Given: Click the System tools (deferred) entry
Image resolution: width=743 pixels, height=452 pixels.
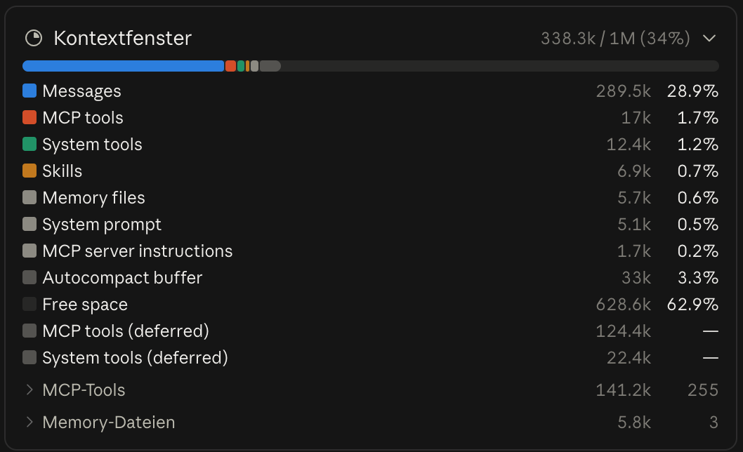Looking at the screenshot, I should click(x=371, y=357).
